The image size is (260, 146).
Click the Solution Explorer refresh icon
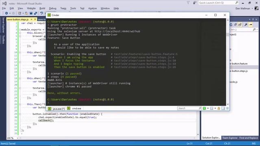click(231, 25)
